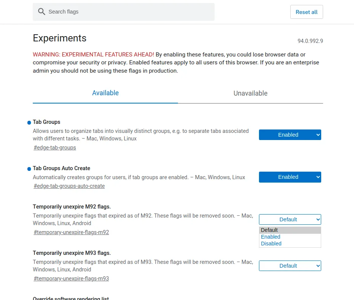Click the blue dot beside Tab Groups Auto Create
The image size is (354, 300).
tap(29, 169)
